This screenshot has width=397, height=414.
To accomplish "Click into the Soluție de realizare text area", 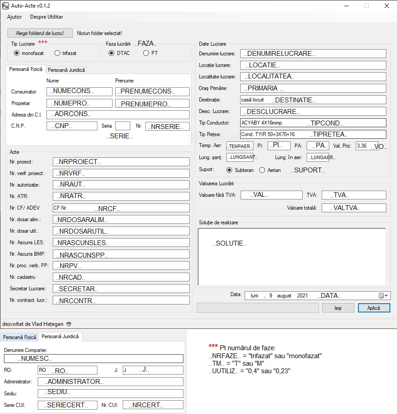I will point(292,257).
